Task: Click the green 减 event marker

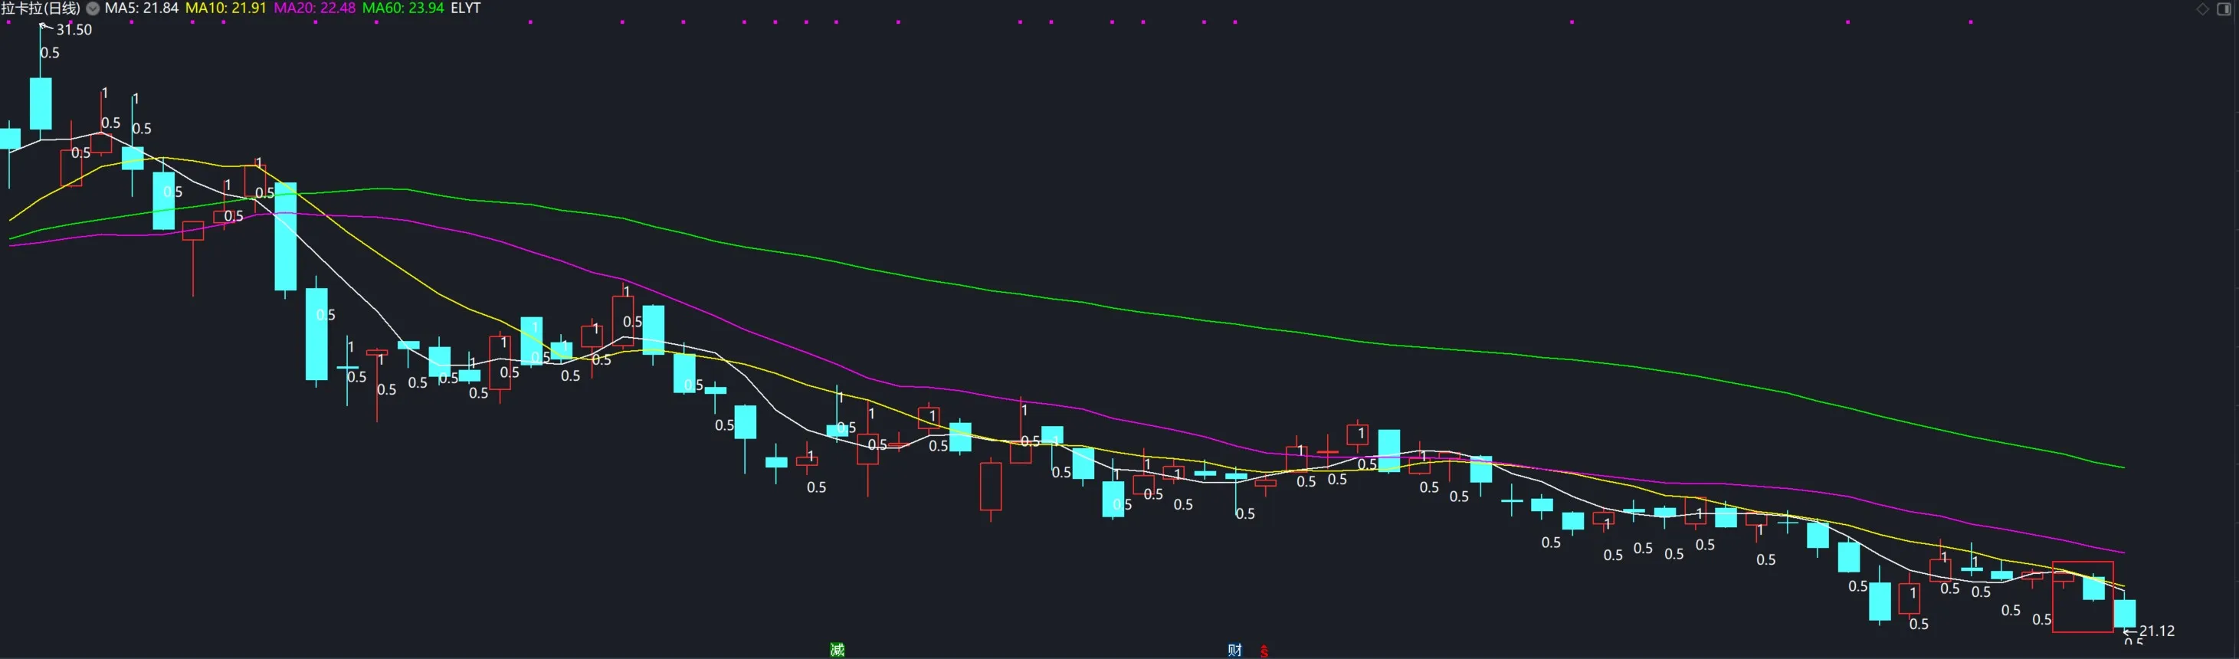Action: click(836, 650)
